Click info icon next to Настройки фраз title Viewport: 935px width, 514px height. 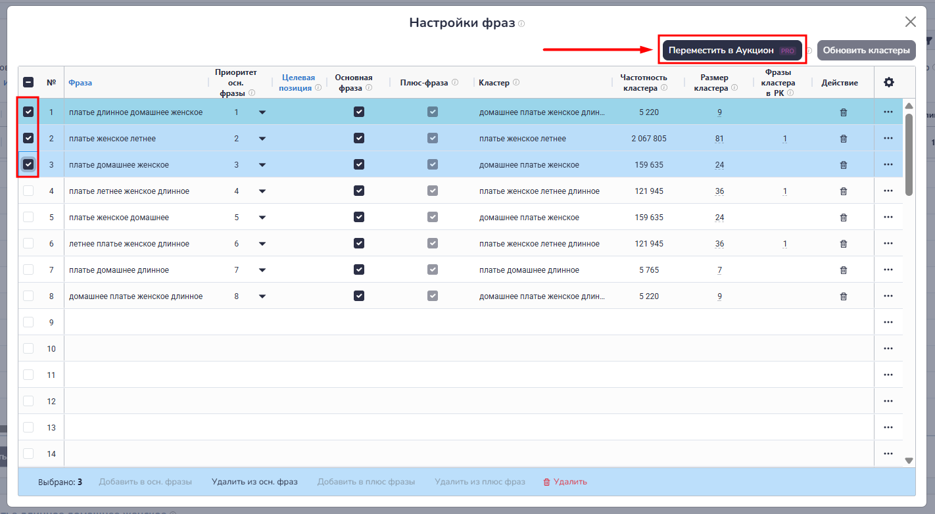pyautogui.click(x=521, y=24)
